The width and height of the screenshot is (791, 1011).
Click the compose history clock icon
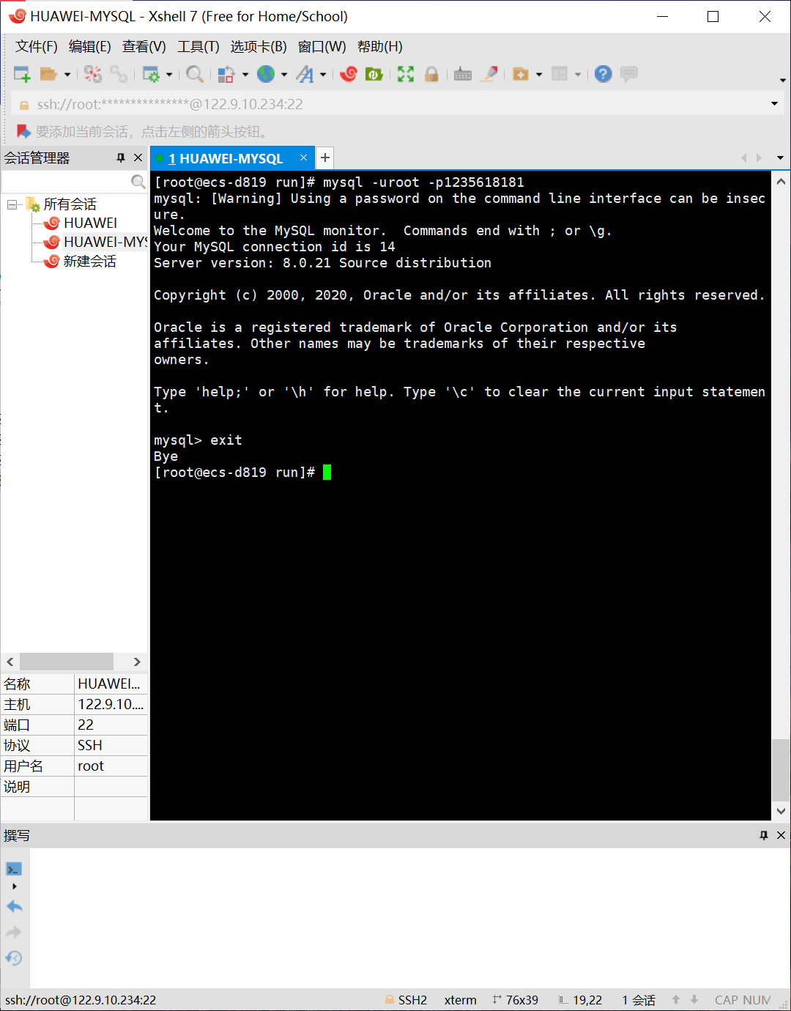coord(14,958)
